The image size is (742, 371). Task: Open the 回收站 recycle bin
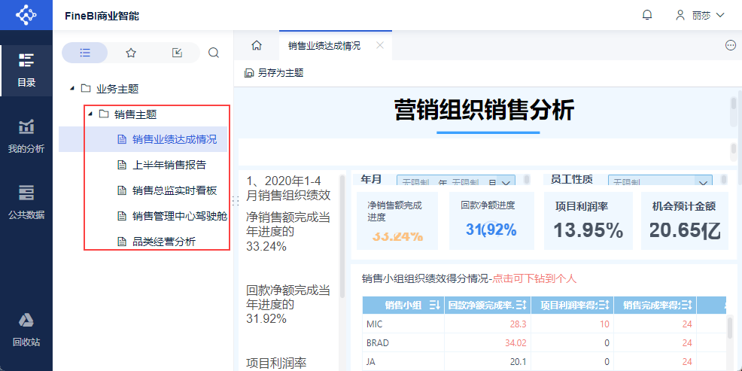[26, 330]
